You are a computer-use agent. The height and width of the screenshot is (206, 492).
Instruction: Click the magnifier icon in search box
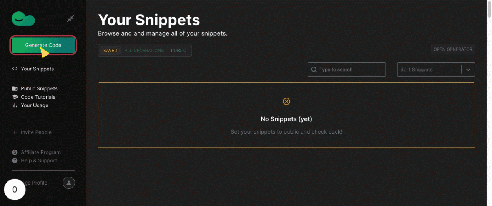click(x=314, y=70)
